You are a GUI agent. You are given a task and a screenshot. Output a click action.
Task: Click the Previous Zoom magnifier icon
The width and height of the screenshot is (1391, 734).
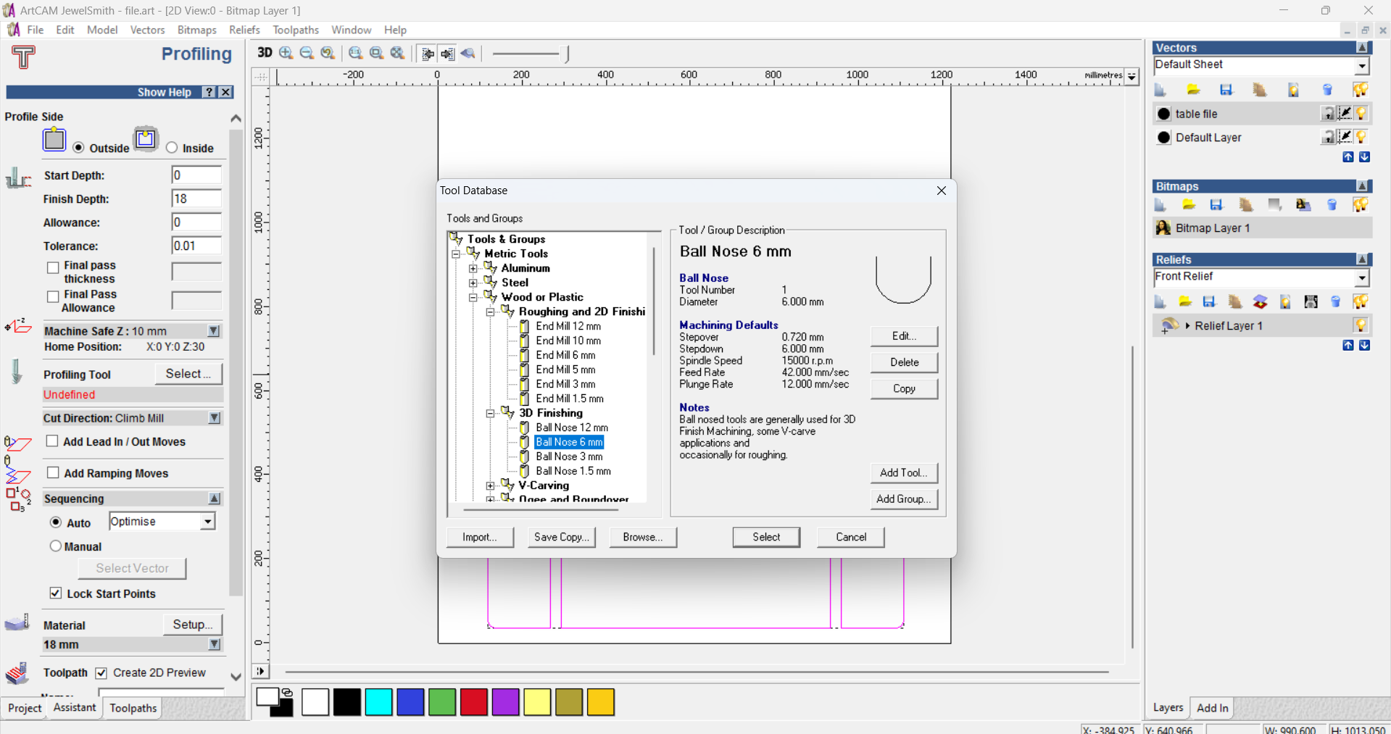pos(328,53)
